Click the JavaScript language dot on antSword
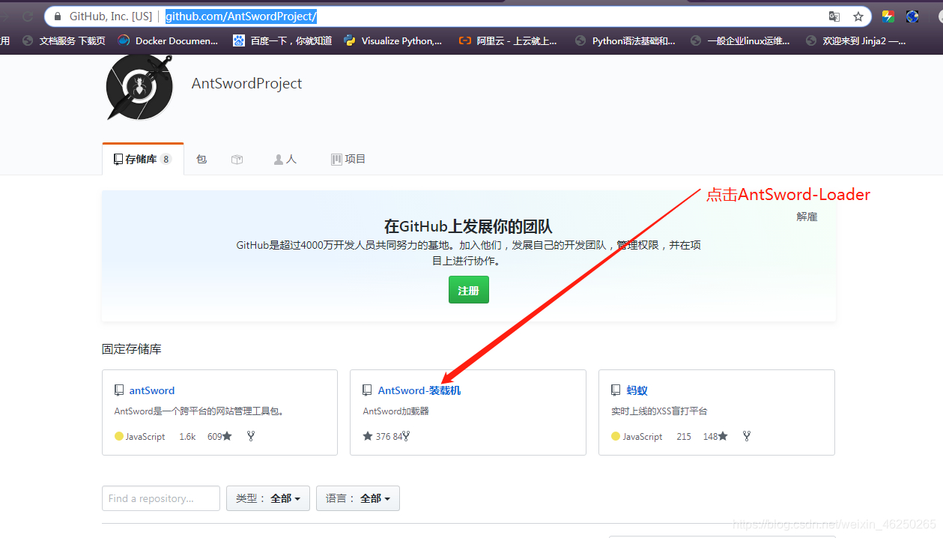 coord(119,436)
